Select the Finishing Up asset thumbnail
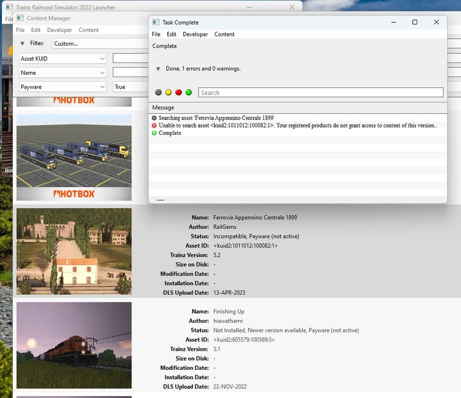This screenshot has height=398, width=461. pos(74,345)
